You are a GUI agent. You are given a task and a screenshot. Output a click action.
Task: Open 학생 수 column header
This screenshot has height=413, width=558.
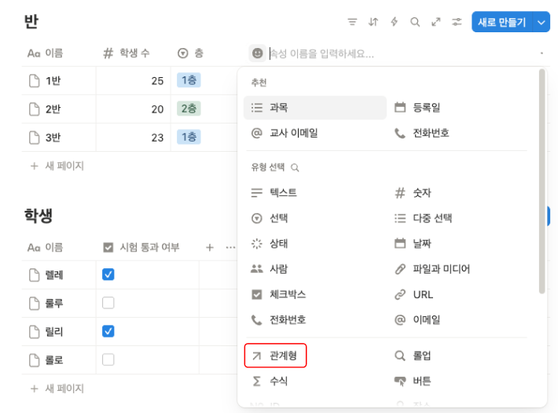[x=126, y=53]
